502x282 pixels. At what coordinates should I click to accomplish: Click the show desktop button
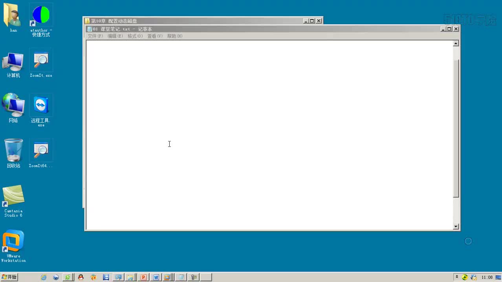[498, 277]
